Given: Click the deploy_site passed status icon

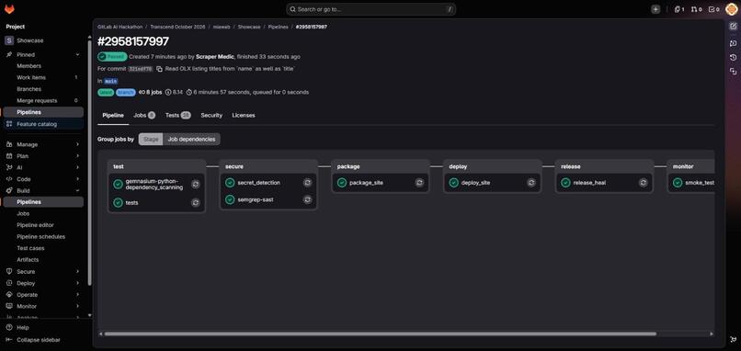Looking at the screenshot, I should [453, 182].
